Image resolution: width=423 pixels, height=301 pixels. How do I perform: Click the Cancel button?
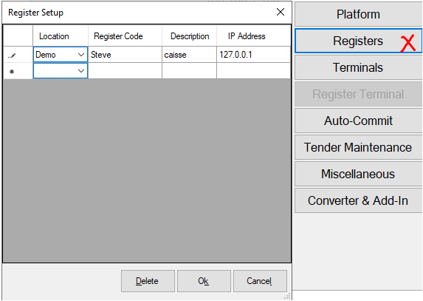(260, 281)
